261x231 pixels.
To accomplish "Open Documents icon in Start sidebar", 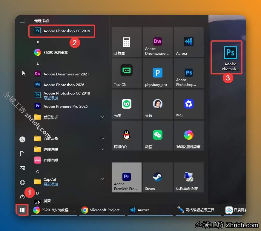I will pos(22,154).
